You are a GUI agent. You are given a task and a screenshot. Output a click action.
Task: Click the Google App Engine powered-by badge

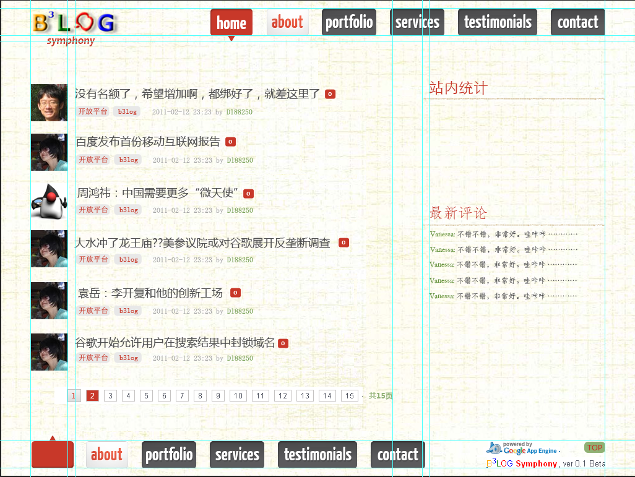pyautogui.click(x=523, y=449)
